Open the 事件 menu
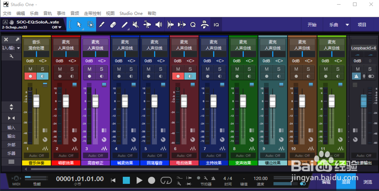The width and height of the screenshot is (379, 191). pyautogui.click(x=61, y=13)
